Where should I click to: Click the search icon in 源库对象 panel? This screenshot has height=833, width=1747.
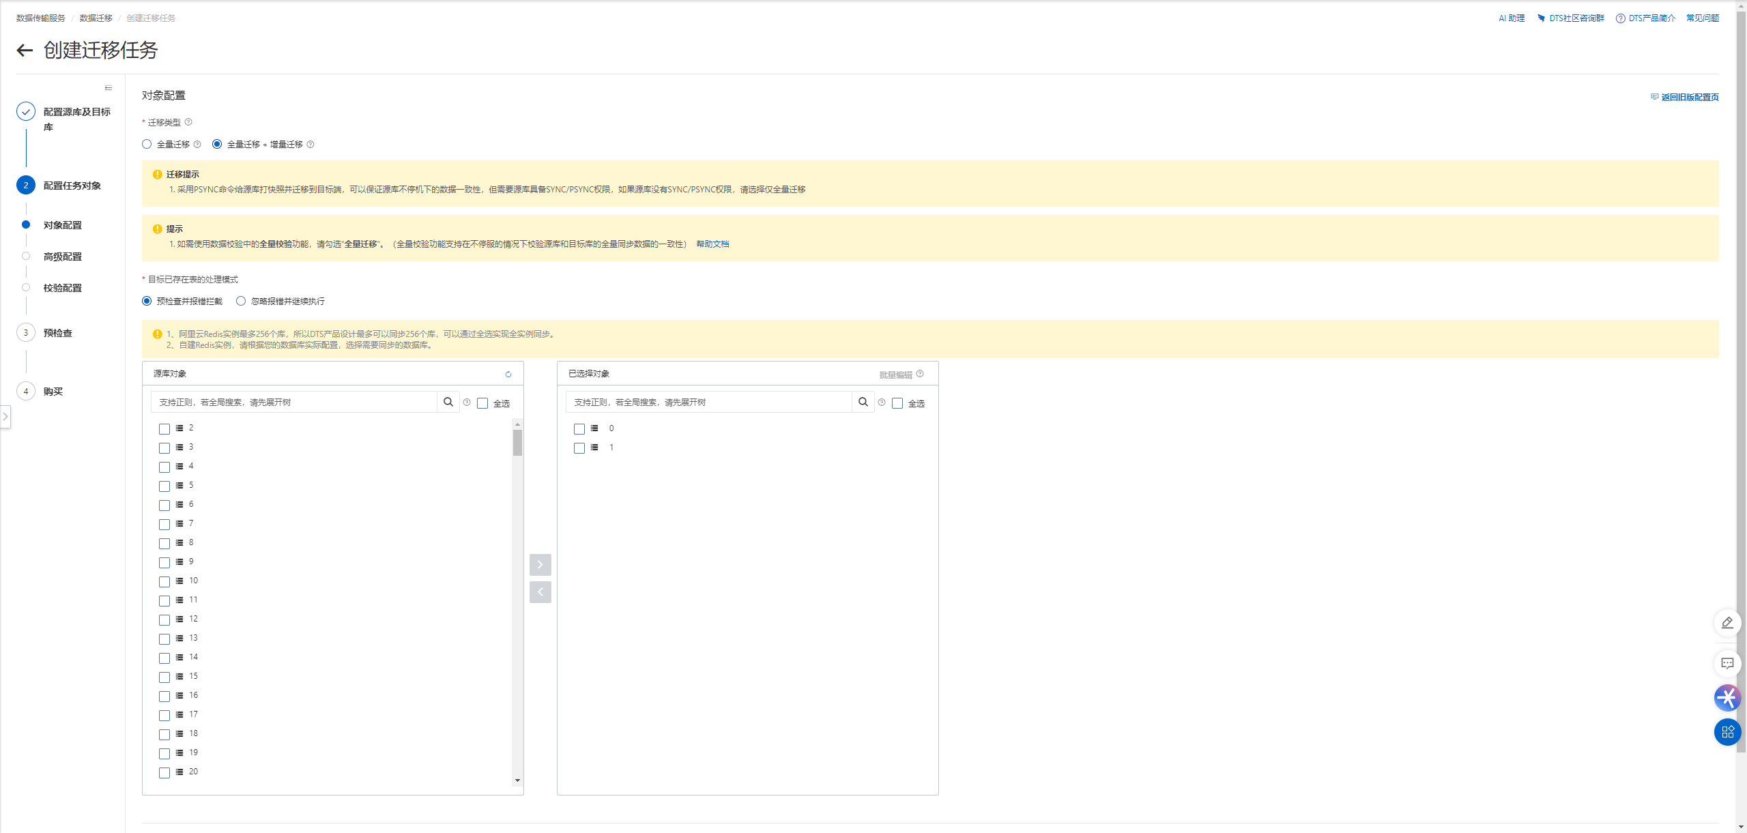pyautogui.click(x=448, y=402)
